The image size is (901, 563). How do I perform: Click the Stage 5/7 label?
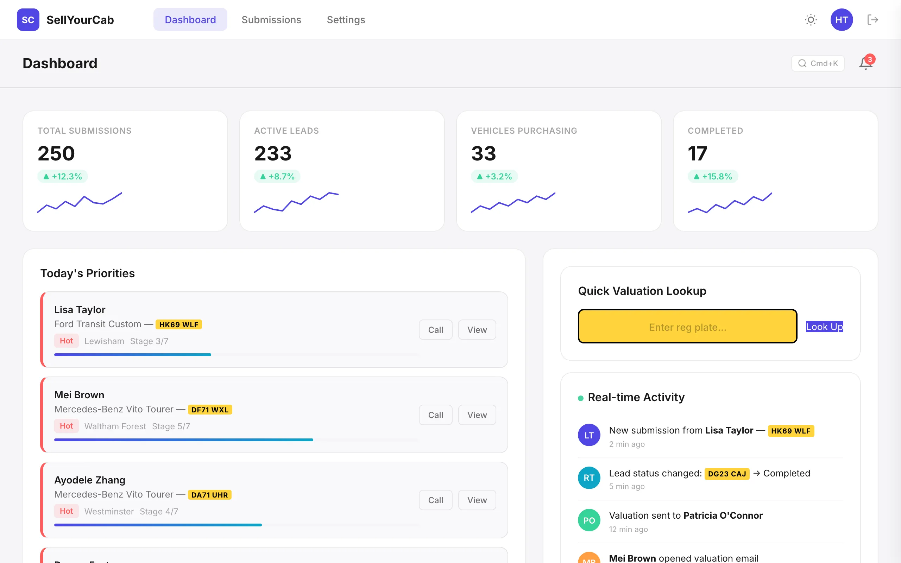click(171, 426)
